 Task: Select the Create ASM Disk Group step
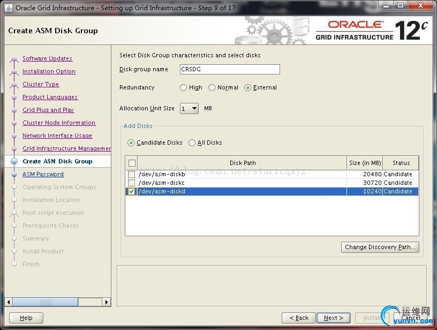click(57, 161)
